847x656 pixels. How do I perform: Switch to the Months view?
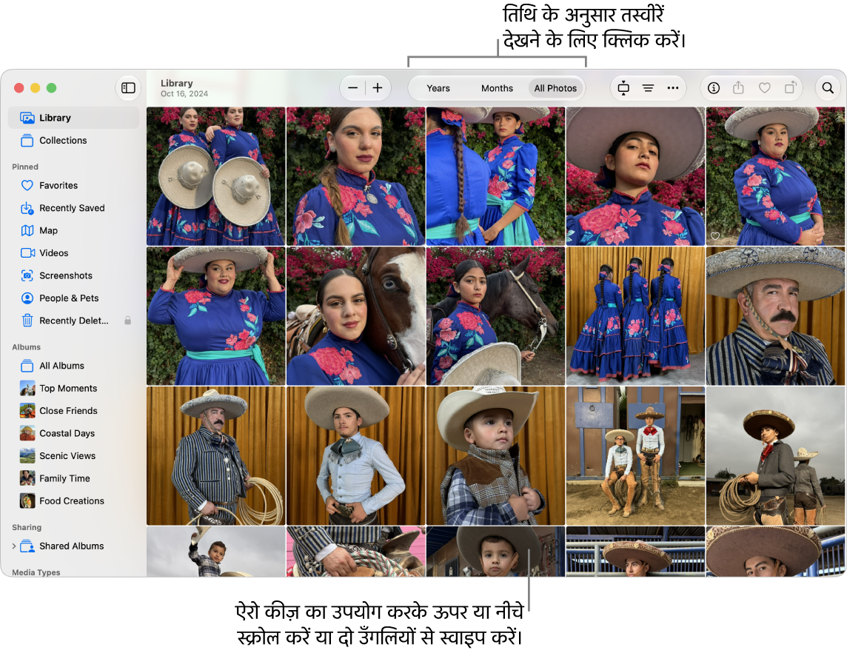[x=497, y=88]
